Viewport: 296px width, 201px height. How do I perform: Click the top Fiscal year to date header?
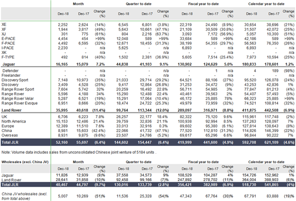point(203,4)
